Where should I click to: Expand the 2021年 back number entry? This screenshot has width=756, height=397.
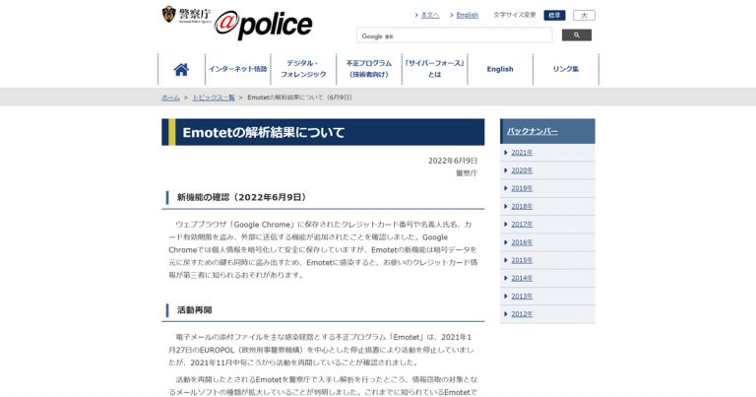(x=522, y=153)
